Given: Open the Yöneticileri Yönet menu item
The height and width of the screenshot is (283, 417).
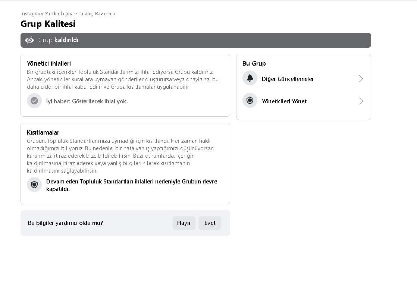Looking at the screenshot, I should (304, 101).
